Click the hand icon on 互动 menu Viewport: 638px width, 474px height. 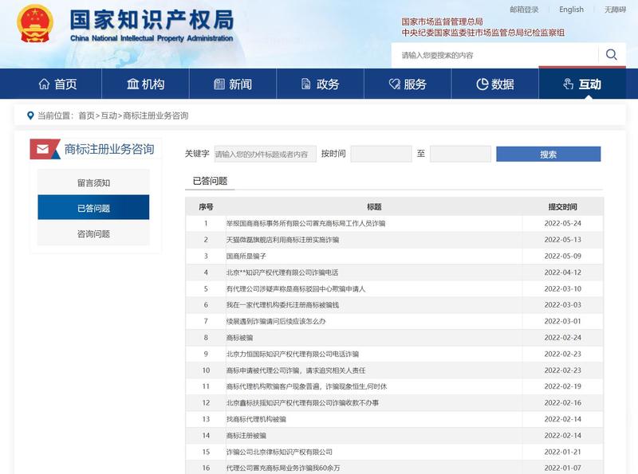click(569, 82)
